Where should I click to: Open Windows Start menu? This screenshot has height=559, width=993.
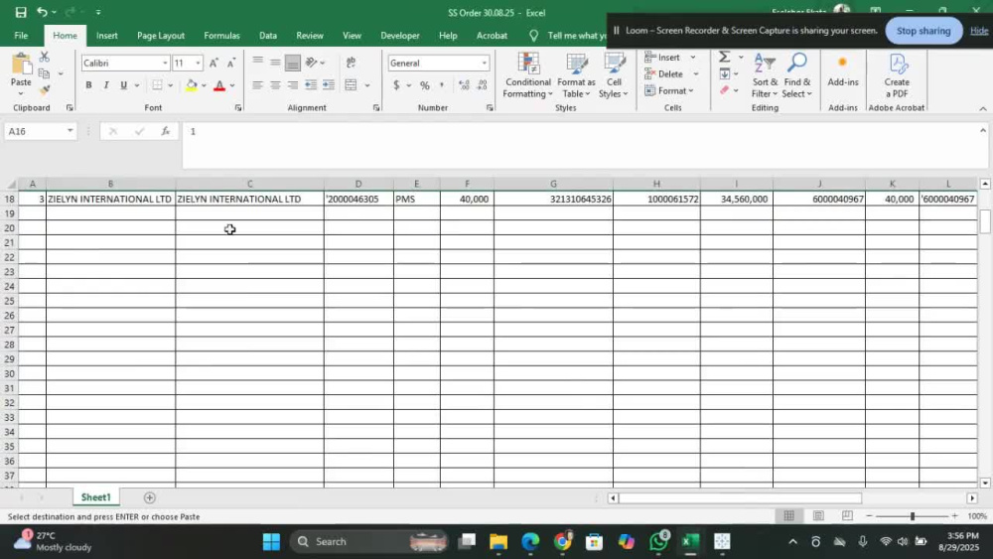tap(271, 542)
